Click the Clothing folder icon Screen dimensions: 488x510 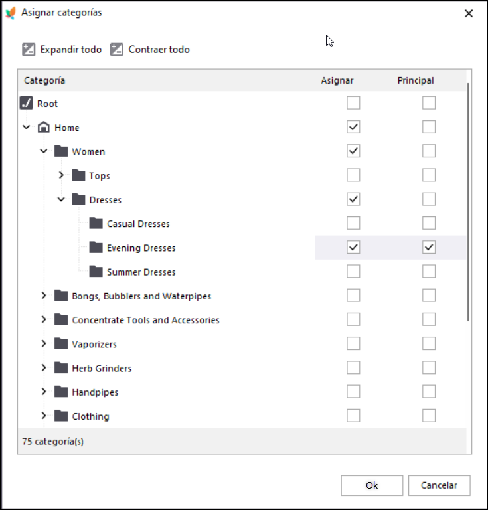click(61, 416)
